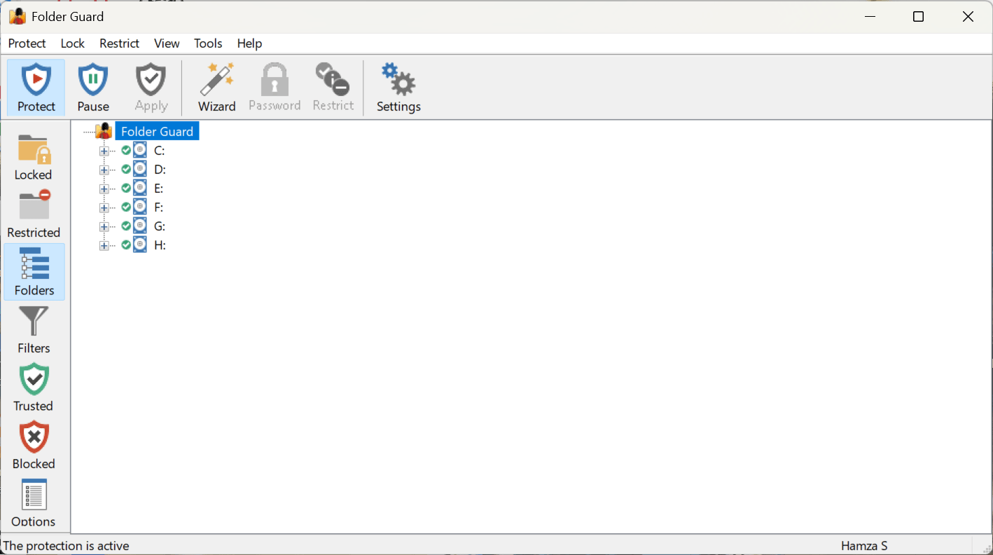Click the H: drive icon
The width and height of the screenshot is (993, 555).
[x=140, y=245]
